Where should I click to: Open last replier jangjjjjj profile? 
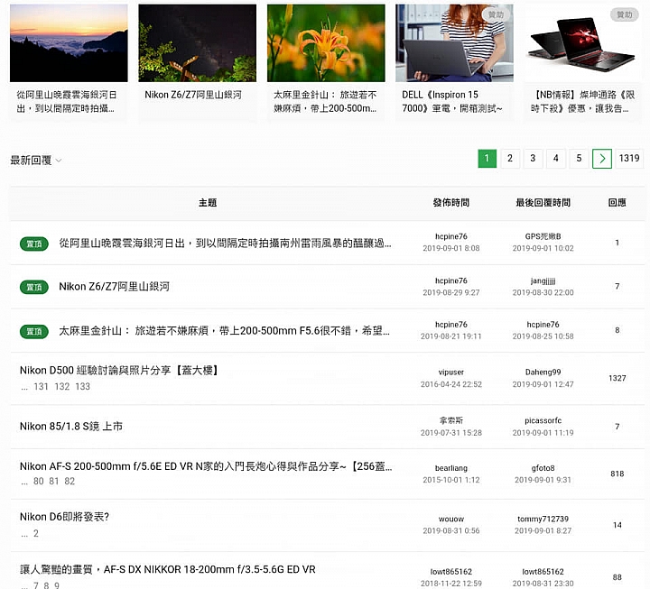point(543,281)
